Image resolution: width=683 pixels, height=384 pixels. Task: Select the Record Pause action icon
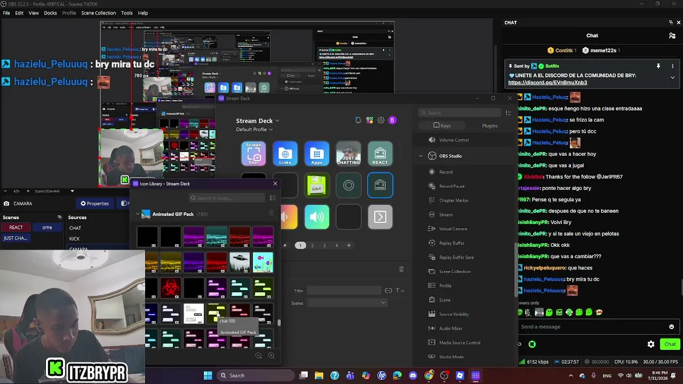coord(432,186)
